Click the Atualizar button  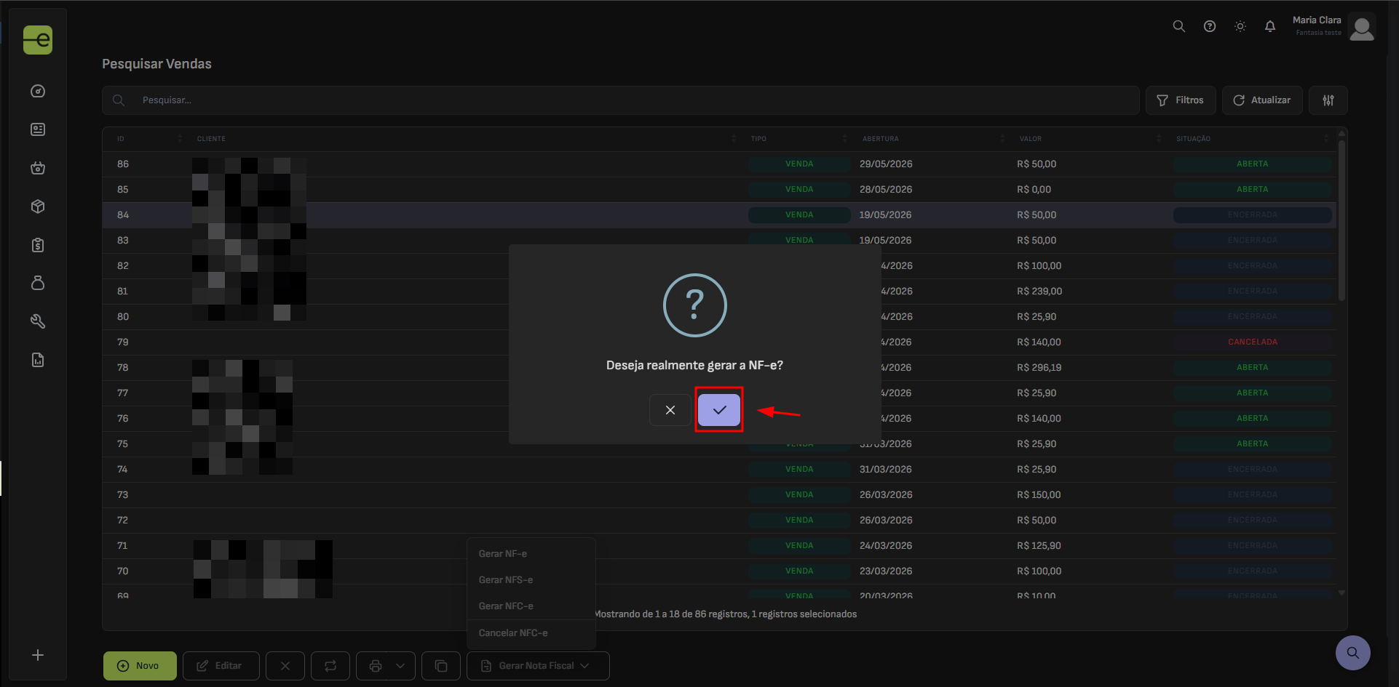pos(1262,100)
